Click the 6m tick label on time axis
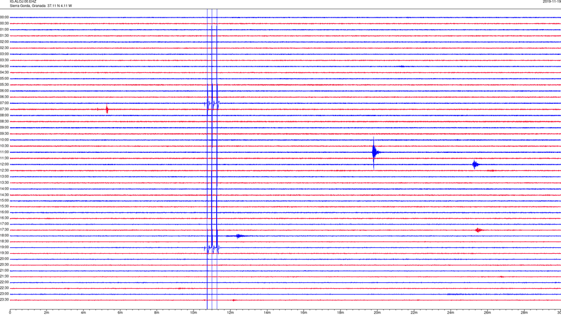Screen dimensions: 561x315 click(x=120, y=313)
